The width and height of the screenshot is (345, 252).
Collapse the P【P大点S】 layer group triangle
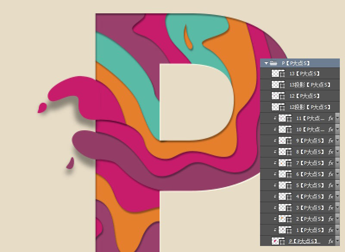point(267,63)
